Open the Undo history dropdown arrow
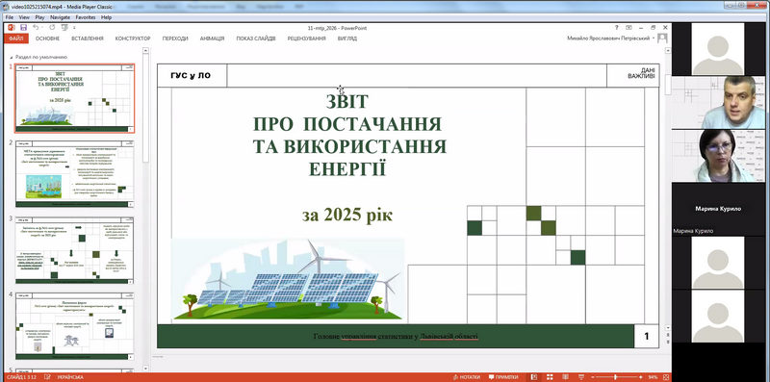Screen dimensions: 770x382 42,28
